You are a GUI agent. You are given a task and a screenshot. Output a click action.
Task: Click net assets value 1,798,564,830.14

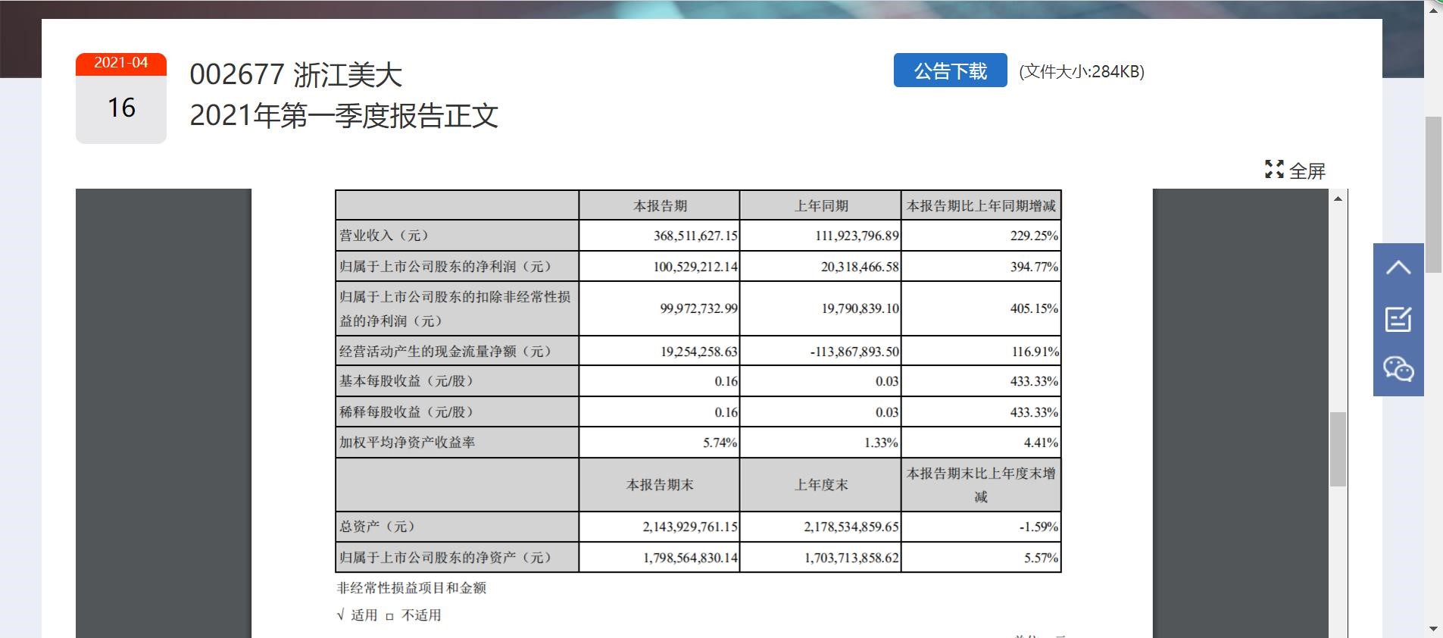pos(690,558)
